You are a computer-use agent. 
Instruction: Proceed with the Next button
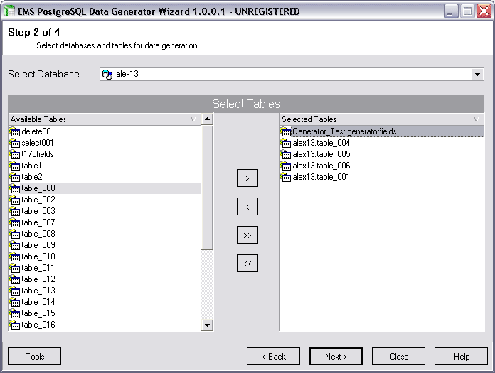tap(336, 356)
